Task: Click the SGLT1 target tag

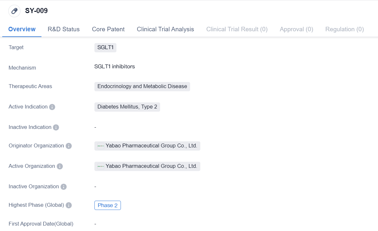Action: (x=105, y=48)
